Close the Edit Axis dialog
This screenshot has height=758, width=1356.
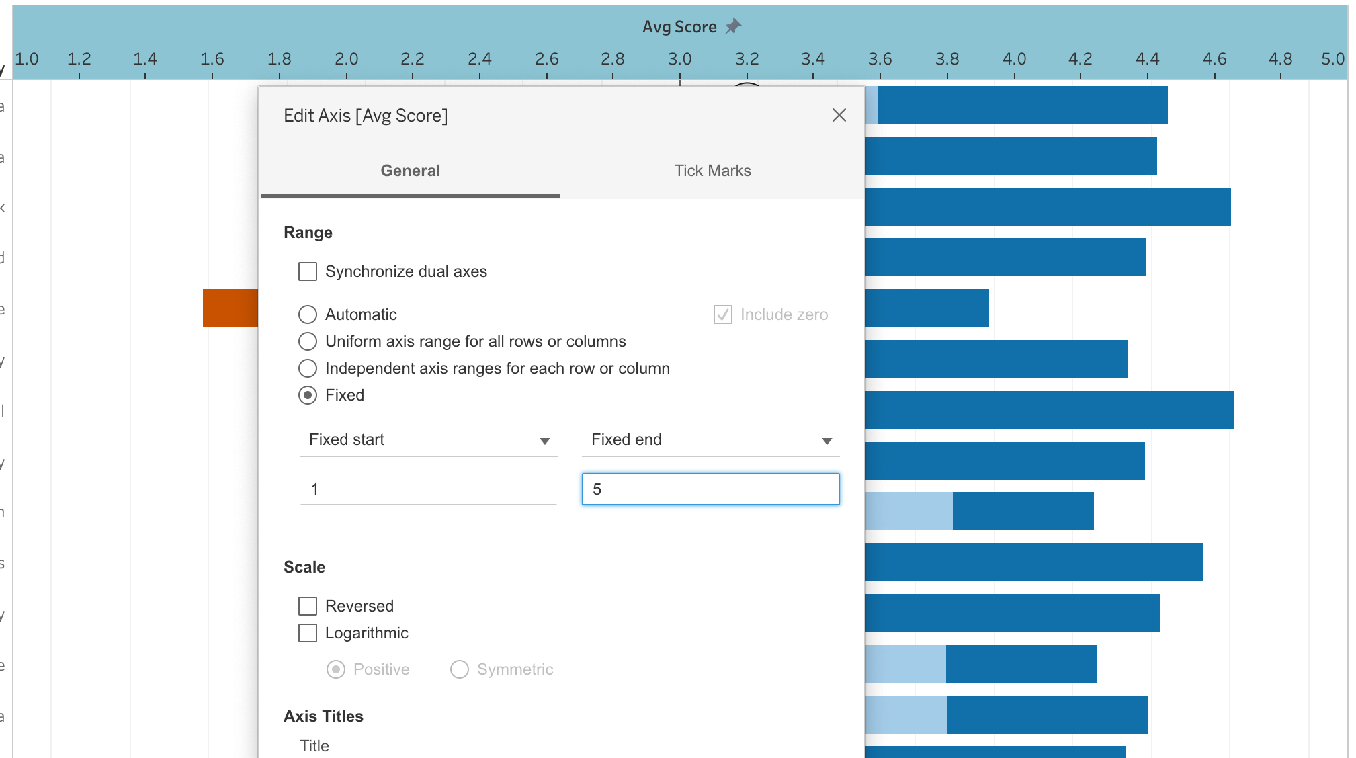tap(839, 115)
